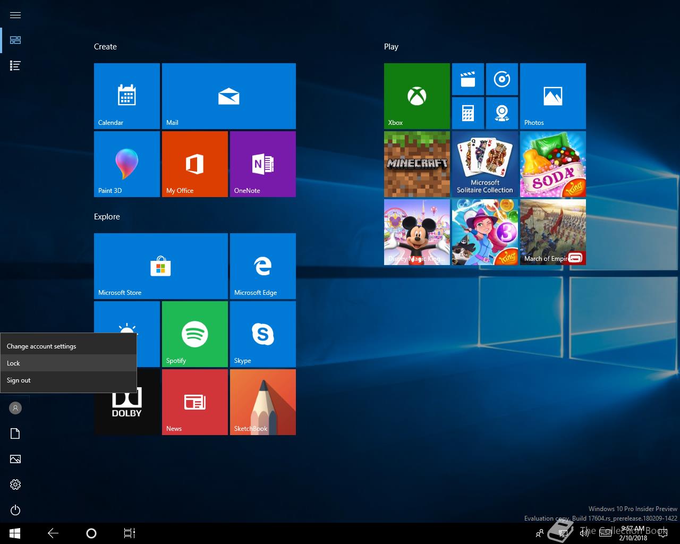Click the taskbar Back arrow
Screen dimensions: 680x544
pyautogui.click(x=53, y=533)
